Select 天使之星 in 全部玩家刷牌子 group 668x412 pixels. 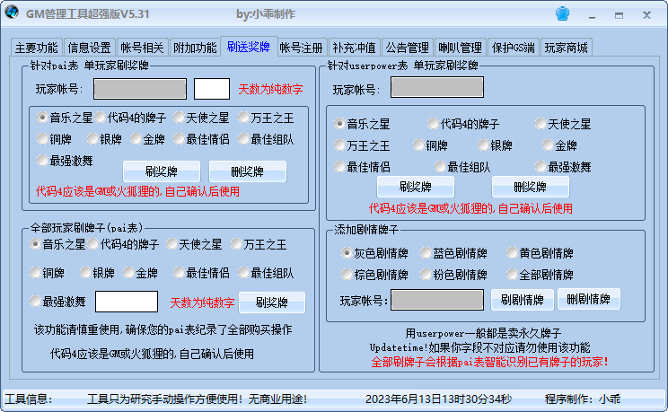click(194, 244)
